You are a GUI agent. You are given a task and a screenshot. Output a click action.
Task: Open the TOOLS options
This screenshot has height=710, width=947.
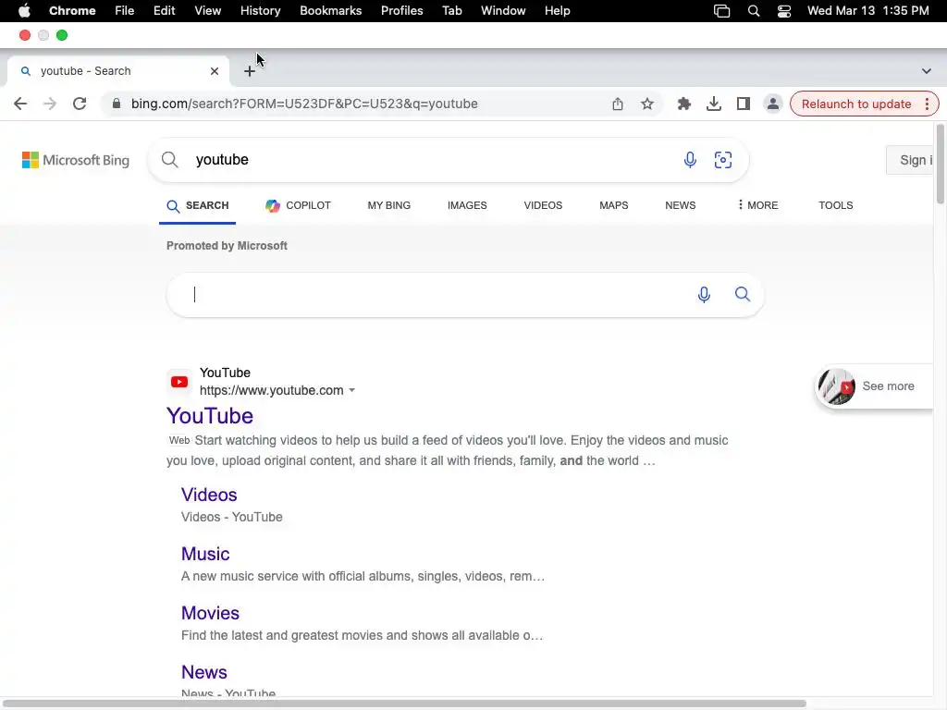click(836, 205)
